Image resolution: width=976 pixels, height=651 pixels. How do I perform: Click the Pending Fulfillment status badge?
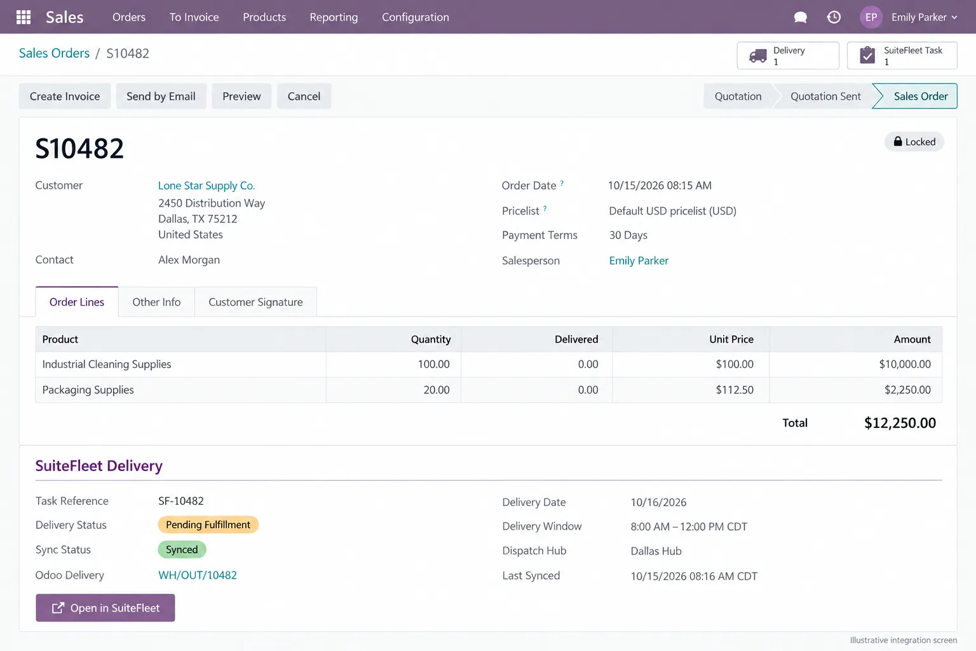click(208, 524)
